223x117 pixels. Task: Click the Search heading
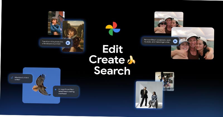pyautogui.click(x=112, y=71)
